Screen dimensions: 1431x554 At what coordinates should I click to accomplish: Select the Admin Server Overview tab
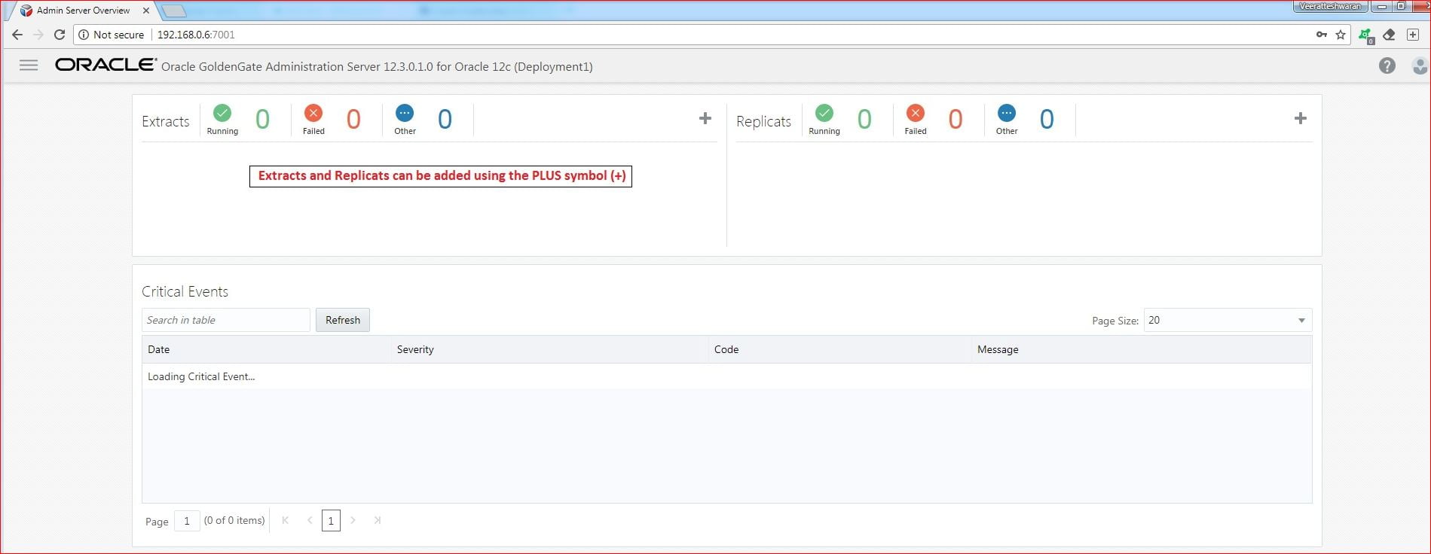[x=83, y=11]
